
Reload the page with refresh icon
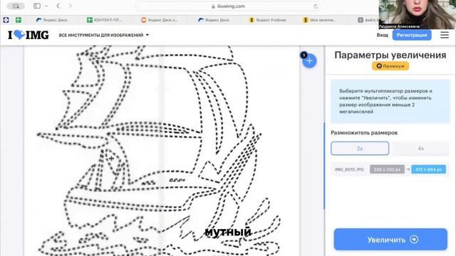pyautogui.click(x=316, y=6)
